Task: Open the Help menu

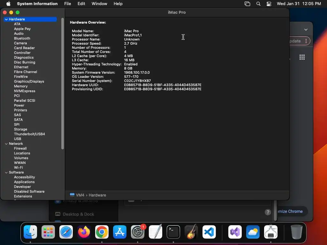Action: click(118, 4)
